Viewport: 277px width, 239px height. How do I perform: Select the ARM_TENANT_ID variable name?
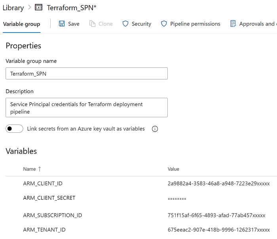pos(44,230)
